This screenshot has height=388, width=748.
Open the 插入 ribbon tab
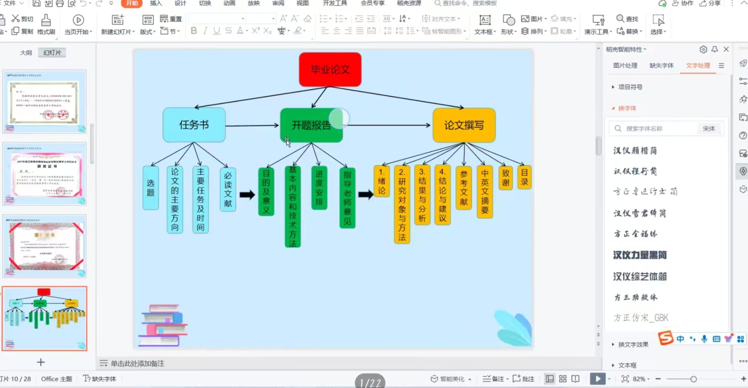pos(156,3)
